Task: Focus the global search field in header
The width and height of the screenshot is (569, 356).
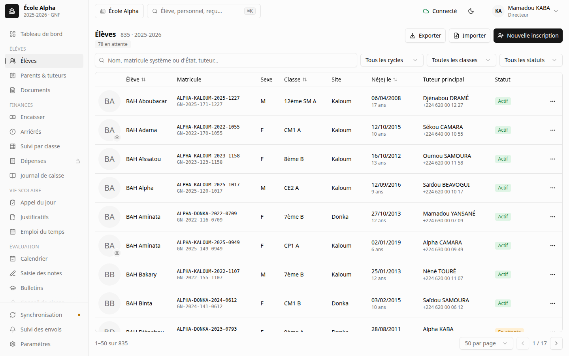Action: coord(204,11)
